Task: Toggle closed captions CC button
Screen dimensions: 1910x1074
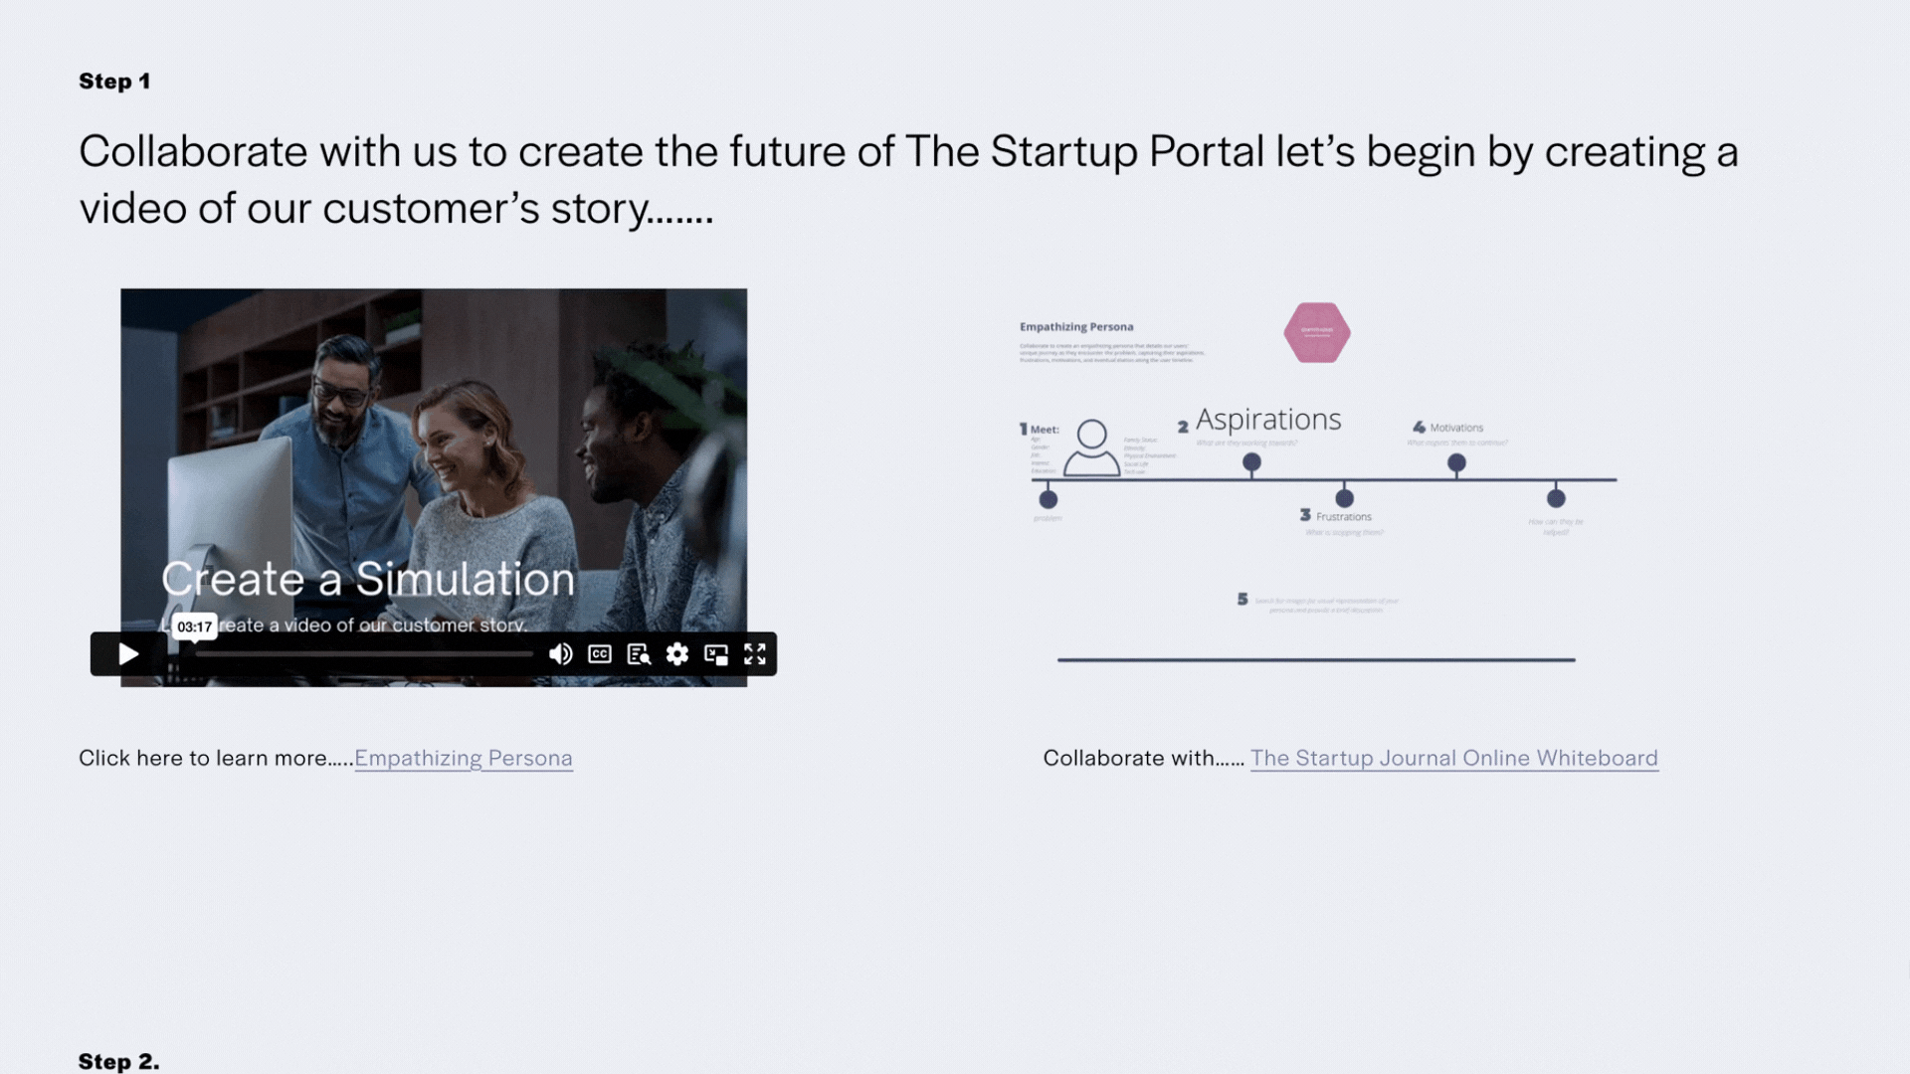Action: coord(600,654)
